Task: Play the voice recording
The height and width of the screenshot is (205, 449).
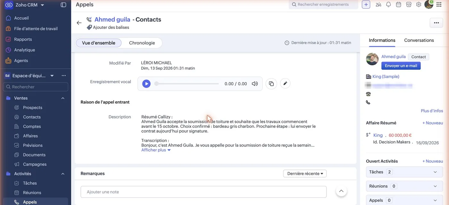Action: (x=146, y=84)
